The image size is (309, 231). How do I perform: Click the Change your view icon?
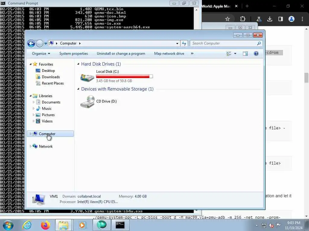tap(229, 54)
